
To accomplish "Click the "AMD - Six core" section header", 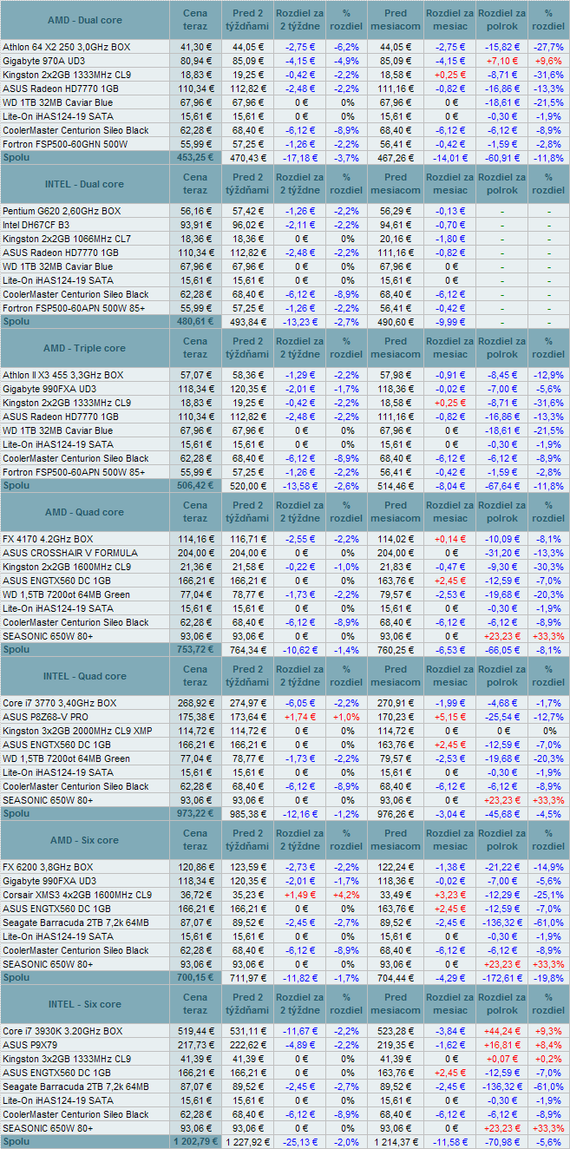I will (84, 841).
